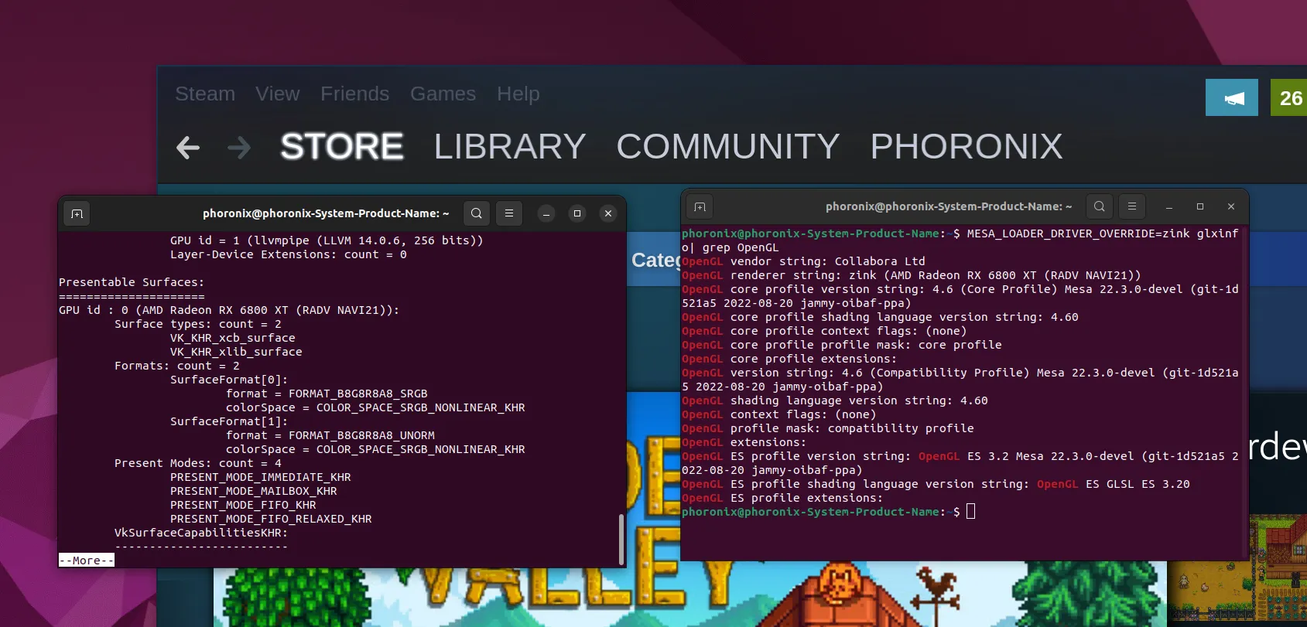Click the PRESENT_MODE_MAILBOX_KHR line
This screenshot has height=627, width=1307.
[x=254, y=491]
